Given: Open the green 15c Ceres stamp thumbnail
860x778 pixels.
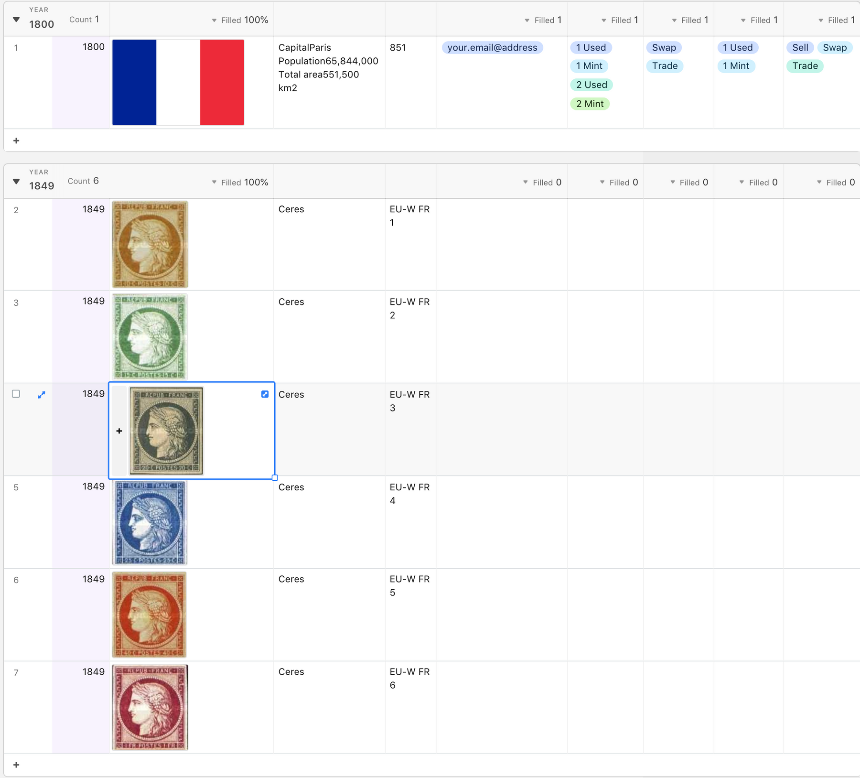Looking at the screenshot, I should coord(150,337).
